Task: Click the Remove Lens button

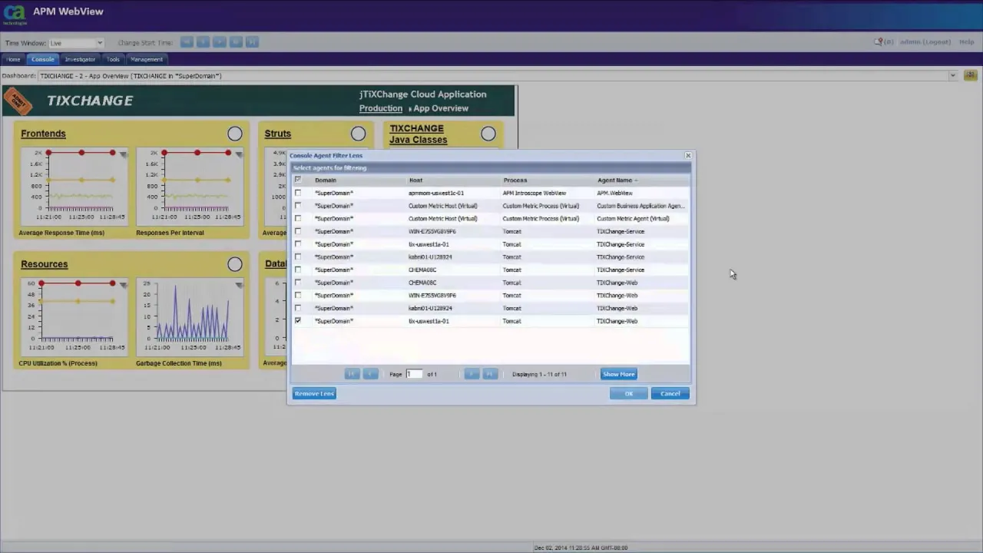Action: pos(314,393)
